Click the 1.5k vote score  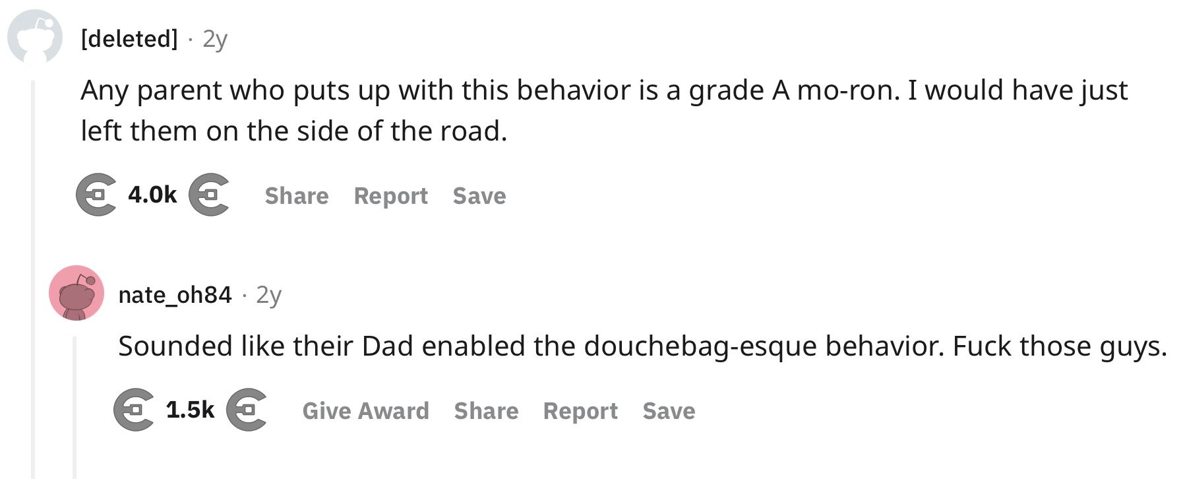(190, 410)
